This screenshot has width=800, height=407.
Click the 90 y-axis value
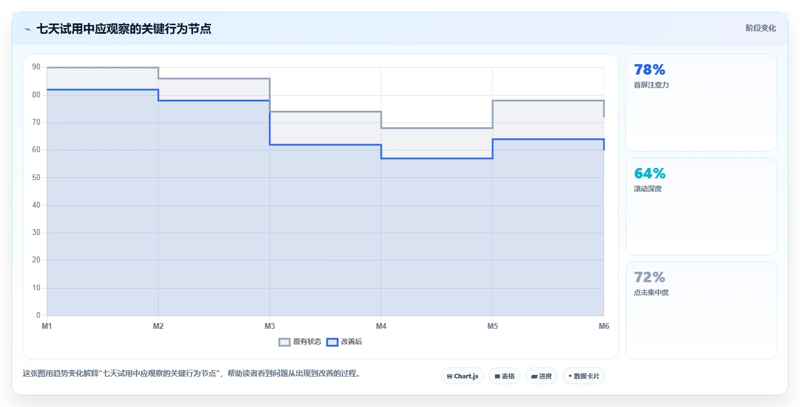pyautogui.click(x=36, y=67)
